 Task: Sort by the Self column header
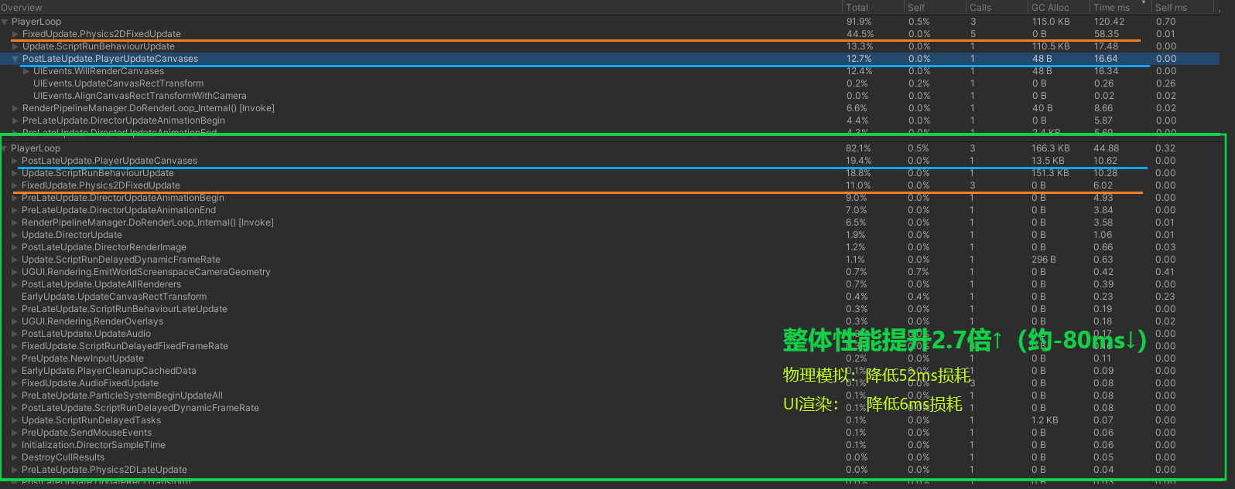(935, 7)
